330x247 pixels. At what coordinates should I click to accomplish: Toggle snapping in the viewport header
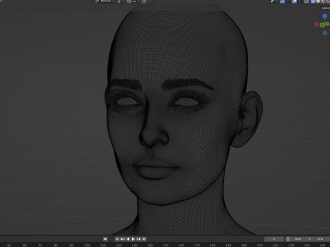pyautogui.click(x=129, y=1)
